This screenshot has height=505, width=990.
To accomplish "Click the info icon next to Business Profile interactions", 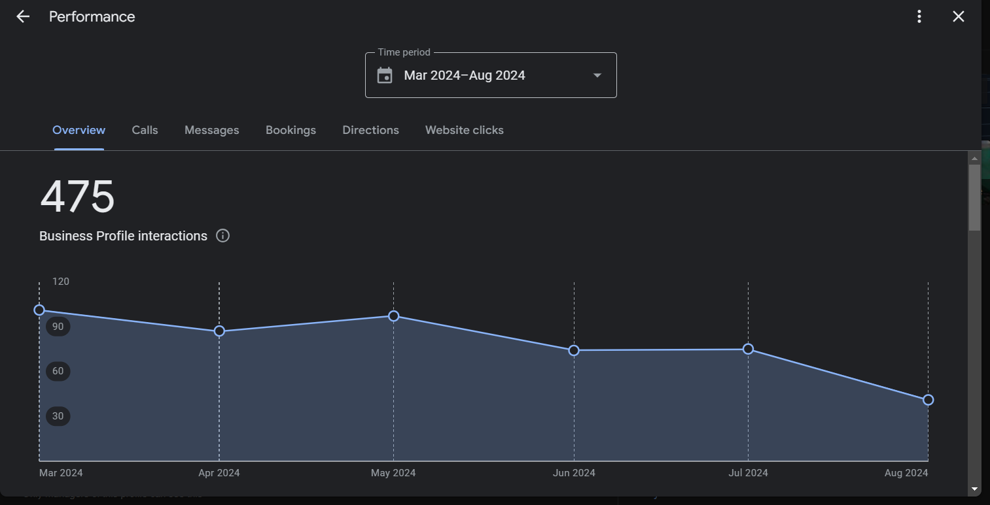I will coord(222,236).
